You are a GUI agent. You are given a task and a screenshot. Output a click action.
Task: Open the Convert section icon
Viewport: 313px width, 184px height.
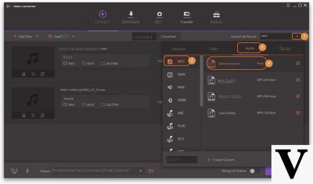click(x=103, y=14)
